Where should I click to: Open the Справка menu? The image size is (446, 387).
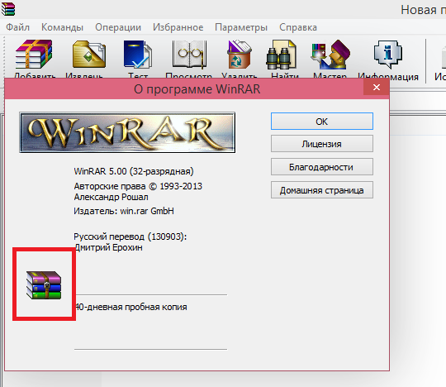click(x=298, y=27)
